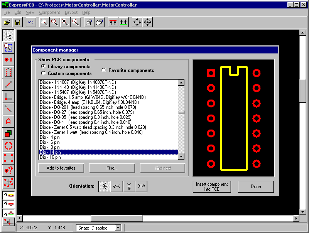Image resolution: width=309 pixels, height=233 pixels.
Task: Show Favorite components
Action: coord(103,70)
